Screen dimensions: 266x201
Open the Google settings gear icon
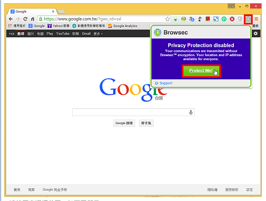(256, 33)
